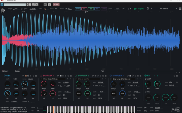Open the gear settings icon in host toolbar
This screenshot has width=182, height=113.
(49, 5)
